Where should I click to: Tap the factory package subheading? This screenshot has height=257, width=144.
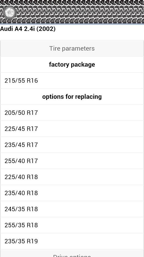pos(72,65)
